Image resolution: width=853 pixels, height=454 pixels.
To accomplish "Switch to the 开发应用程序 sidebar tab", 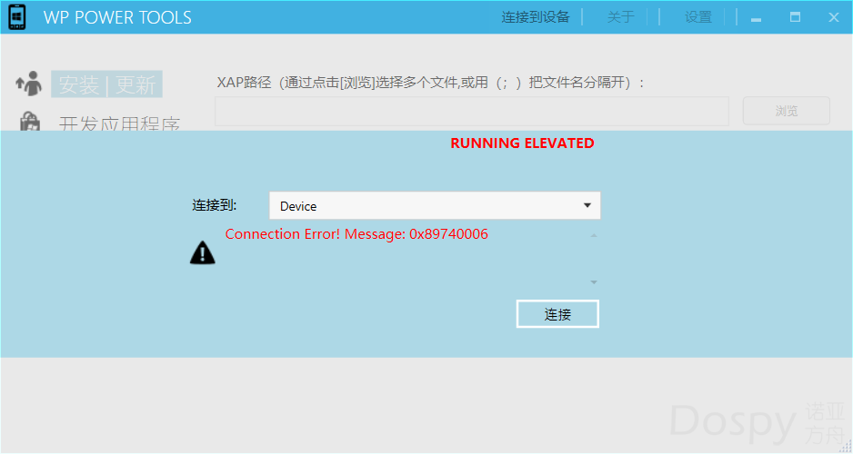I will (119, 123).
